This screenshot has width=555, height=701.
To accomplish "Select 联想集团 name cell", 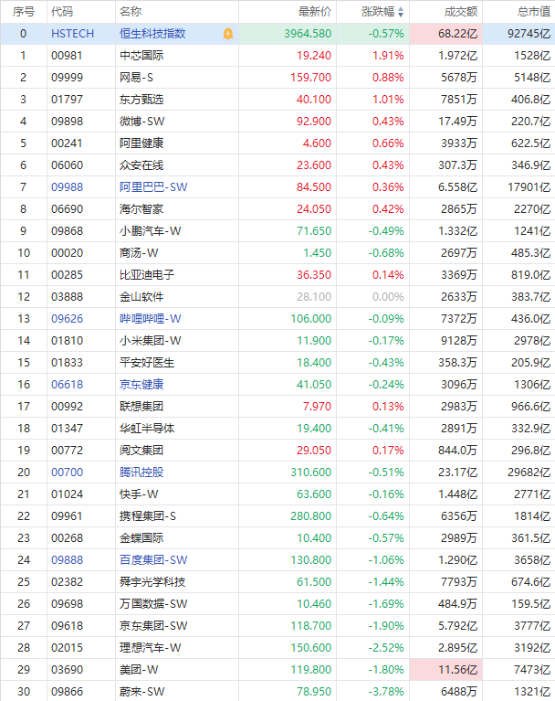I will pyautogui.click(x=177, y=406).
